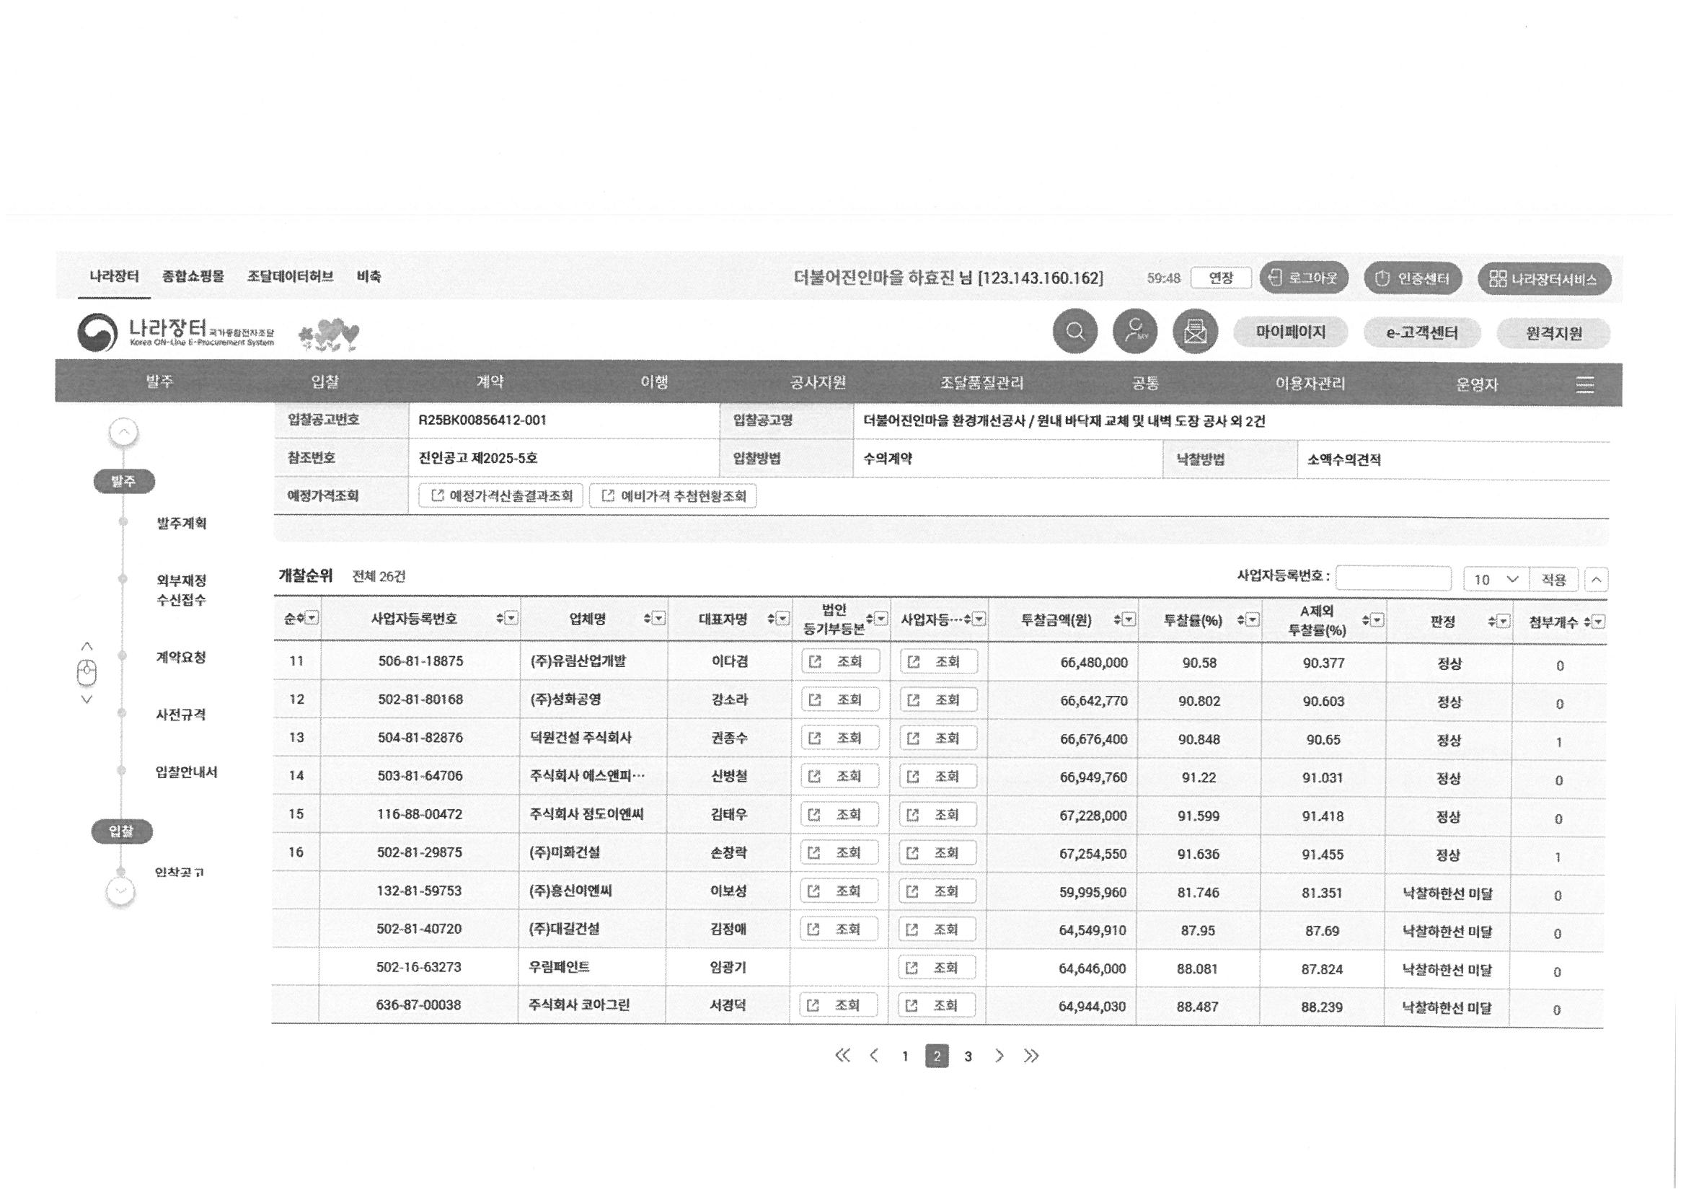The image size is (1686, 1192).
Task: Select the 운영자 main menu
Action: [x=1477, y=384]
